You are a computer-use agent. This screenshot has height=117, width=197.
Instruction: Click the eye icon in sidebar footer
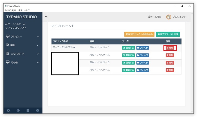tap(18, 111)
